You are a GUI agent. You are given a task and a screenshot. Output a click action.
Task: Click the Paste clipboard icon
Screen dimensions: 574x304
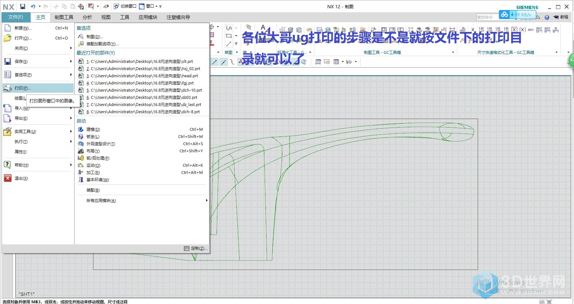tap(73, 6)
